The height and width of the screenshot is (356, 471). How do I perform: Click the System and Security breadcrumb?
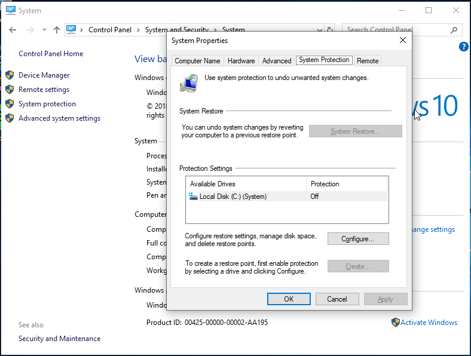coord(177,29)
